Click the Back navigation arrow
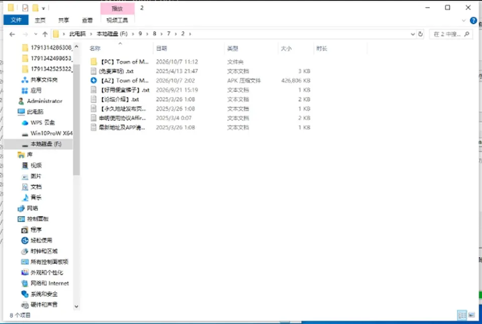The width and height of the screenshot is (482, 324). click(x=12, y=34)
